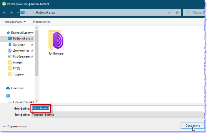Image resolution: width=208 pixels, height=134 pixels.
Task: Click the uTorrent icon in title bar
Action: click(x=4, y=4)
